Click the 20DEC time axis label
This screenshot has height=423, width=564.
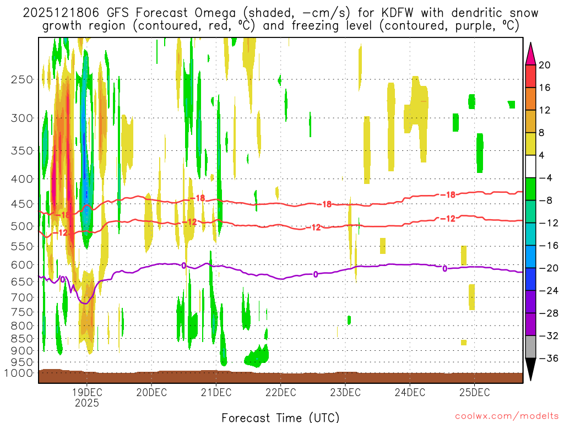coord(151,392)
